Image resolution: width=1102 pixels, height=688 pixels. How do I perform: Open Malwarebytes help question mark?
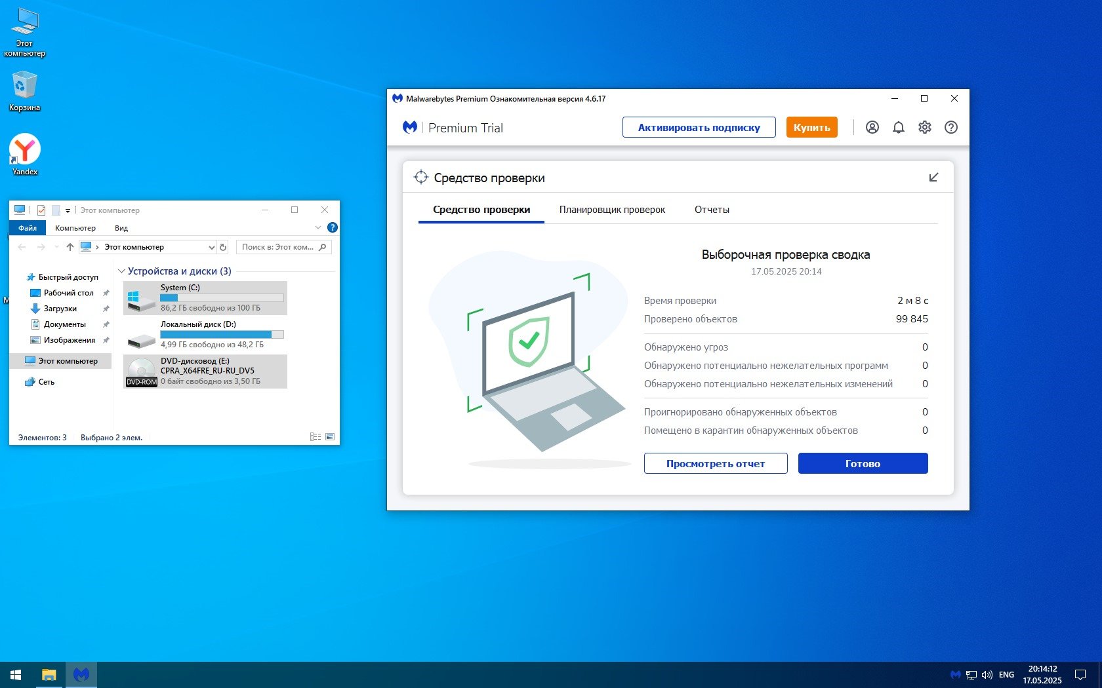(950, 127)
